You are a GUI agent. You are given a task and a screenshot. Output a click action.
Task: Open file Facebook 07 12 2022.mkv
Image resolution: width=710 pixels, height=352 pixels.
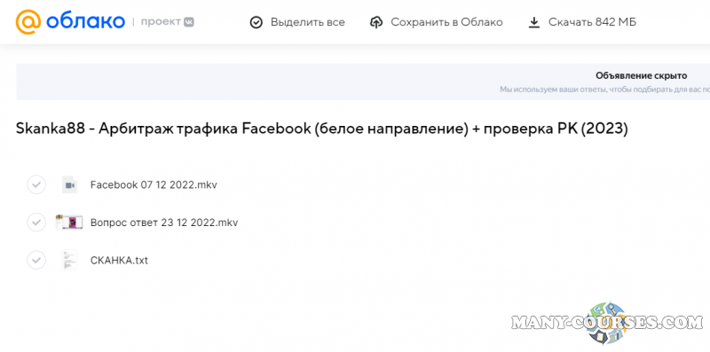(154, 185)
